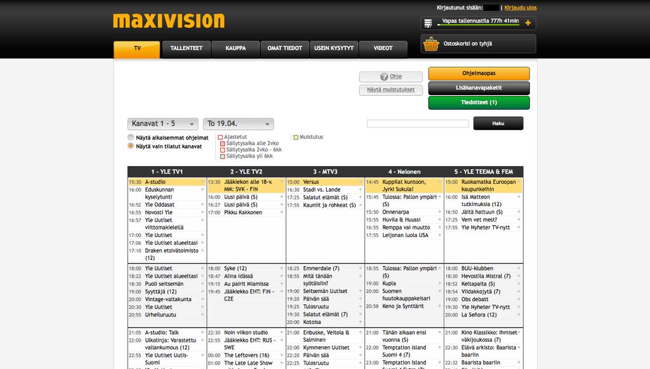This screenshot has width=650, height=369.
Task: Open the To 19.04. date dropdown
Action: 239,124
